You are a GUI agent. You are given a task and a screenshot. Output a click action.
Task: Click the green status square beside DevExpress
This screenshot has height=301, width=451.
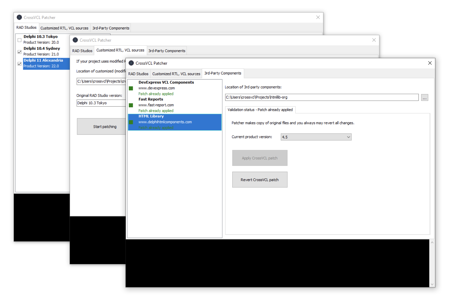pyautogui.click(x=131, y=88)
